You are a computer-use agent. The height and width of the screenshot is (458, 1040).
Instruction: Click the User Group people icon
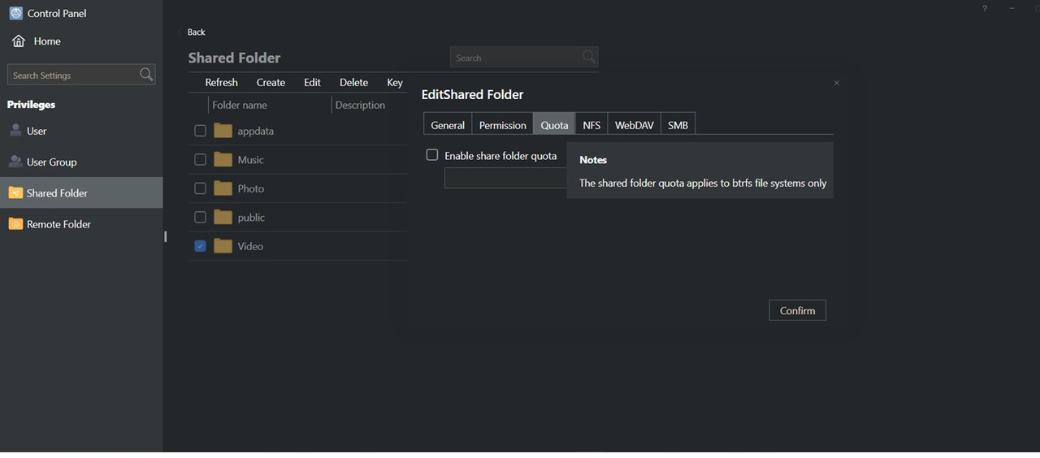[x=15, y=162]
